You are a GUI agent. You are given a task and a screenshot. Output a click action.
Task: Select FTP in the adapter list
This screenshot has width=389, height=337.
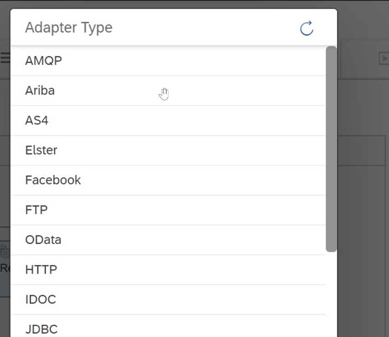point(168,210)
